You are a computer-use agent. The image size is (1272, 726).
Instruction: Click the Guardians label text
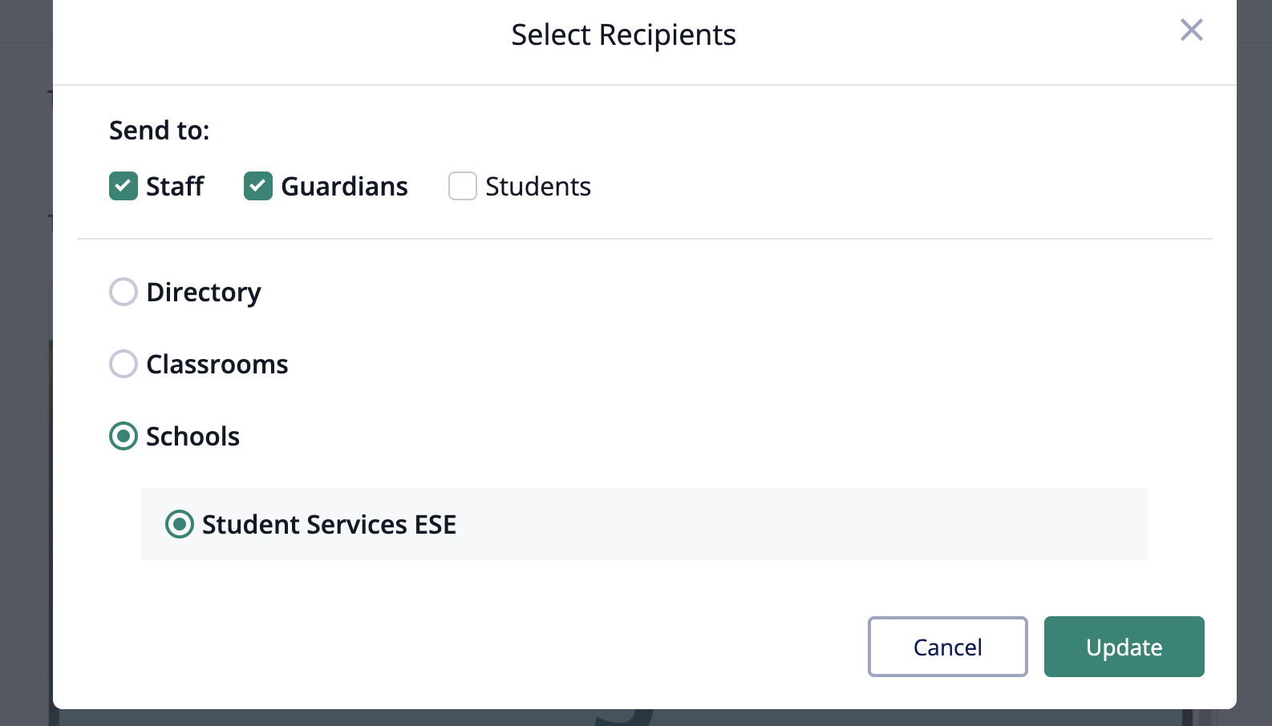[x=344, y=186]
